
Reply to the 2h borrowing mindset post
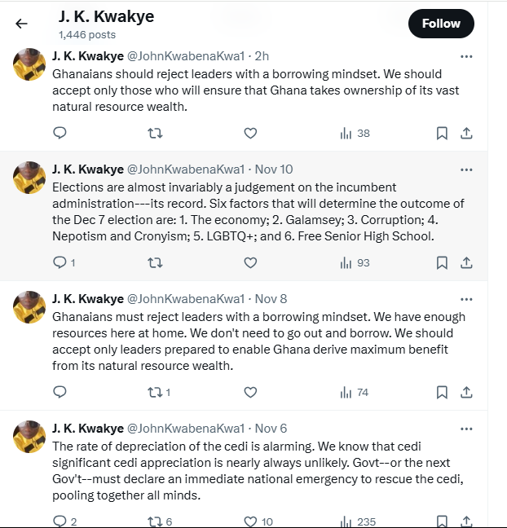[60, 134]
